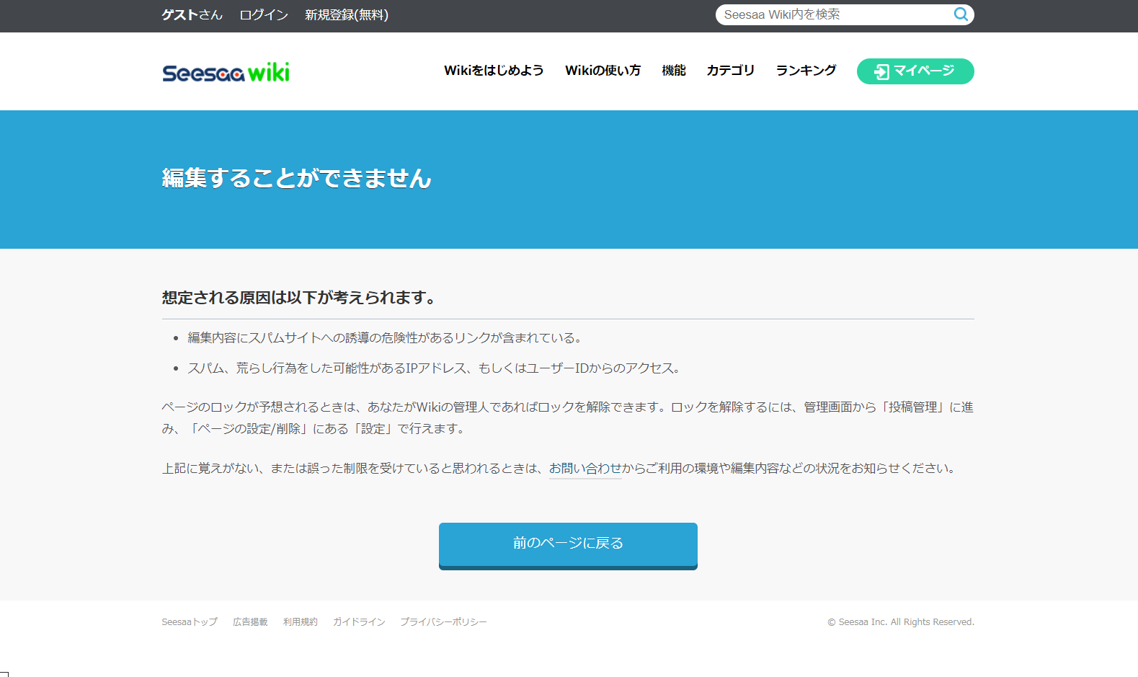Screen dimensions: 1138x677
Task: View the ガイドライン footer link
Action: [359, 622]
